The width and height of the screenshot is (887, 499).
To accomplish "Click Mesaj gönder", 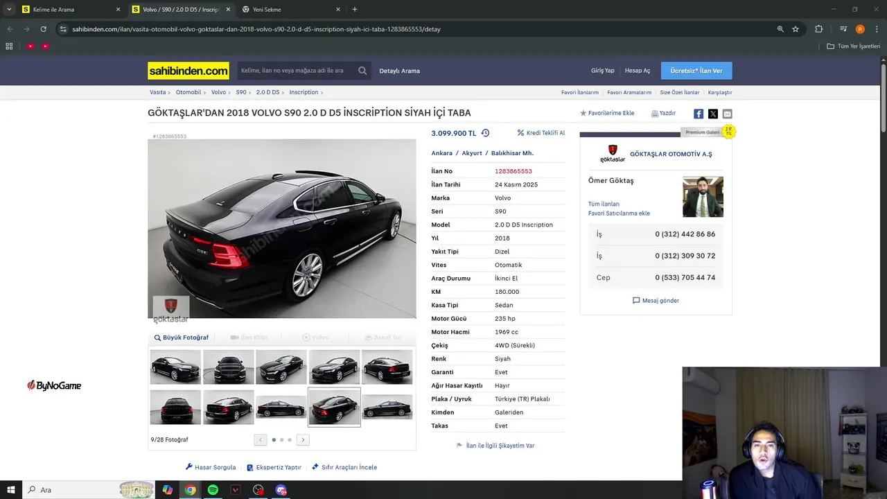I will 656,301.
